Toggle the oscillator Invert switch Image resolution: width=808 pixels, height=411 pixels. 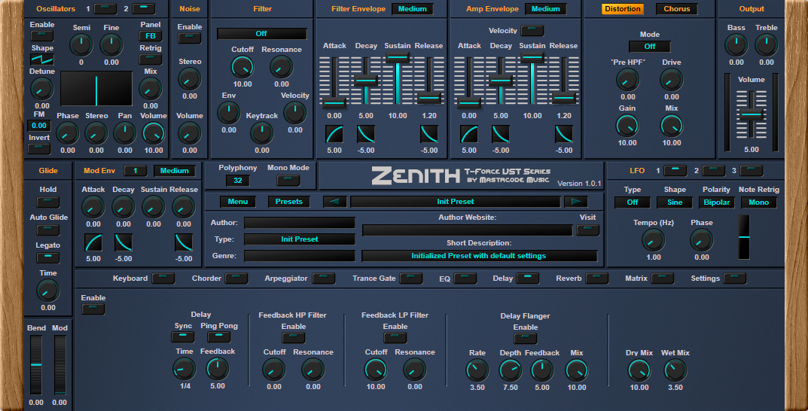pos(39,149)
